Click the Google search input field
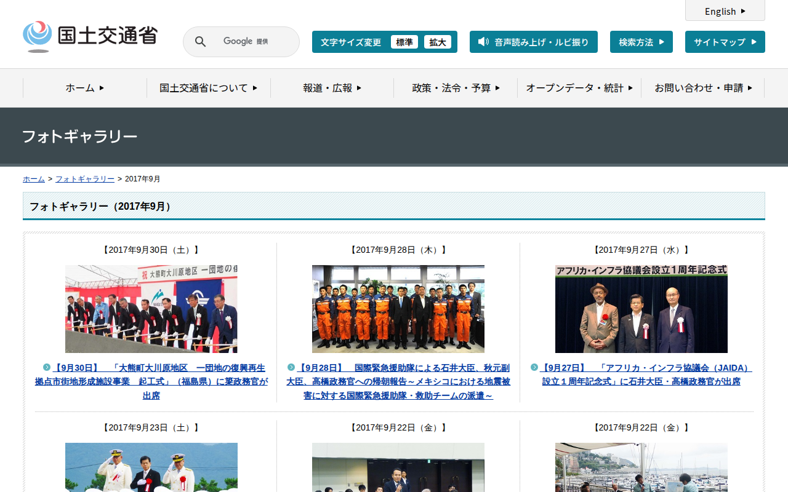 pyautogui.click(x=252, y=42)
